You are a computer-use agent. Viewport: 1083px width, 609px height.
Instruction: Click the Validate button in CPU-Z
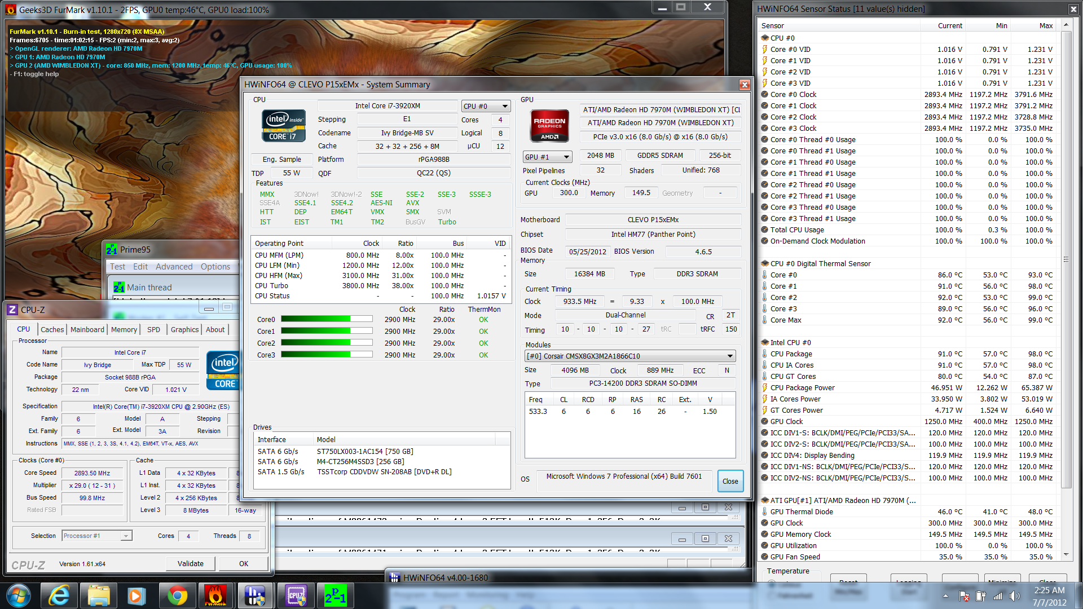click(191, 563)
